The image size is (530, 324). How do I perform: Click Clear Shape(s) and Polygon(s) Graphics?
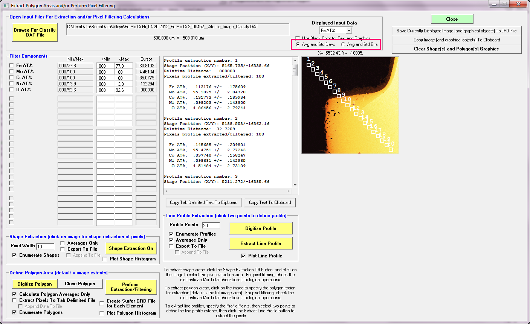(456, 49)
